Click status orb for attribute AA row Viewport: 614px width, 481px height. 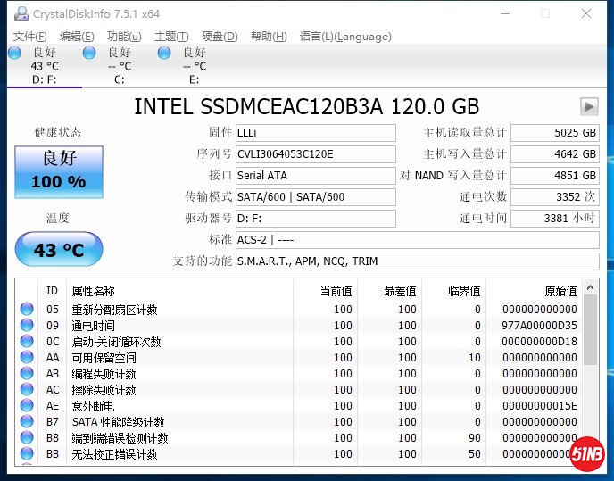[x=27, y=358]
